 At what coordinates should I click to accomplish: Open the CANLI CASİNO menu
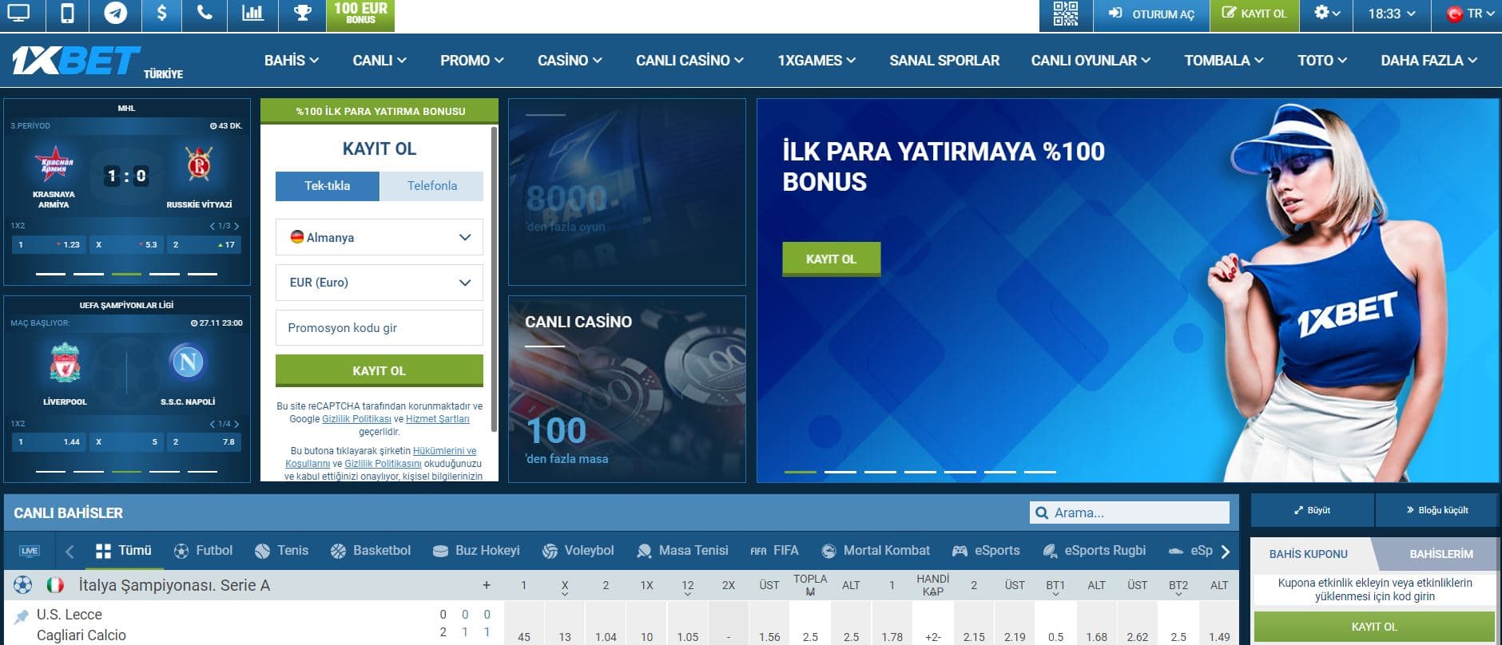pos(689,61)
